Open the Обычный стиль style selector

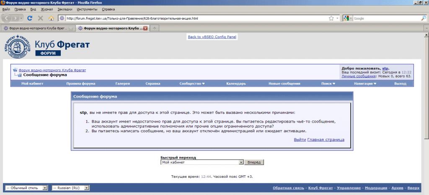pyautogui.click(x=27, y=188)
